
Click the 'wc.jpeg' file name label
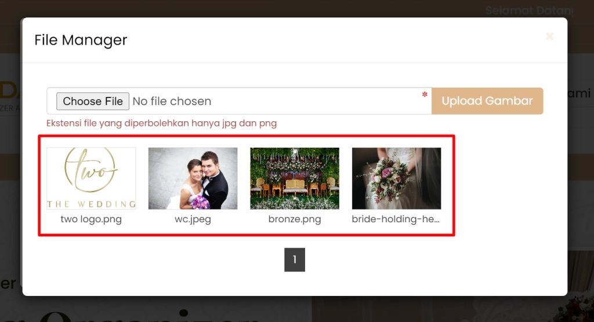[x=193, y=219]
